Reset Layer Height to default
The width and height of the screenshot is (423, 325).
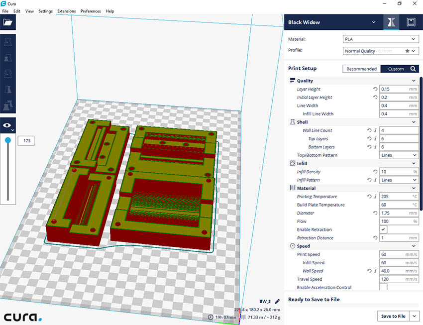click(375, 89)
